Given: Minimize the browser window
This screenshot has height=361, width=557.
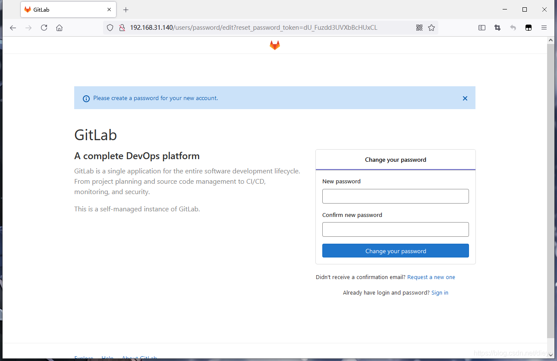Looking at the screenshot, I should click(x=505, y=9).
